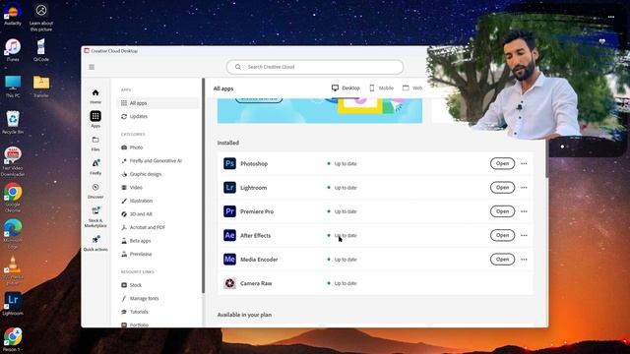630x354 pixels.
Task: Open Quick actions sidebar item
Action: pos(95,244)
